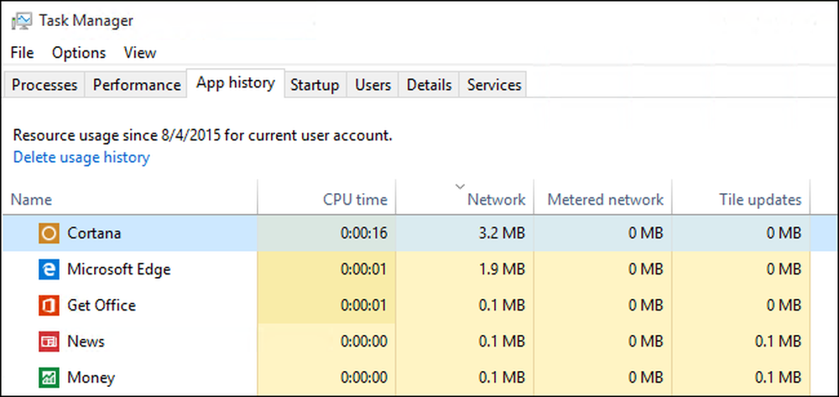
Task: Click the Money app icon
Action: pyautogui.click(x=49, y=378)
